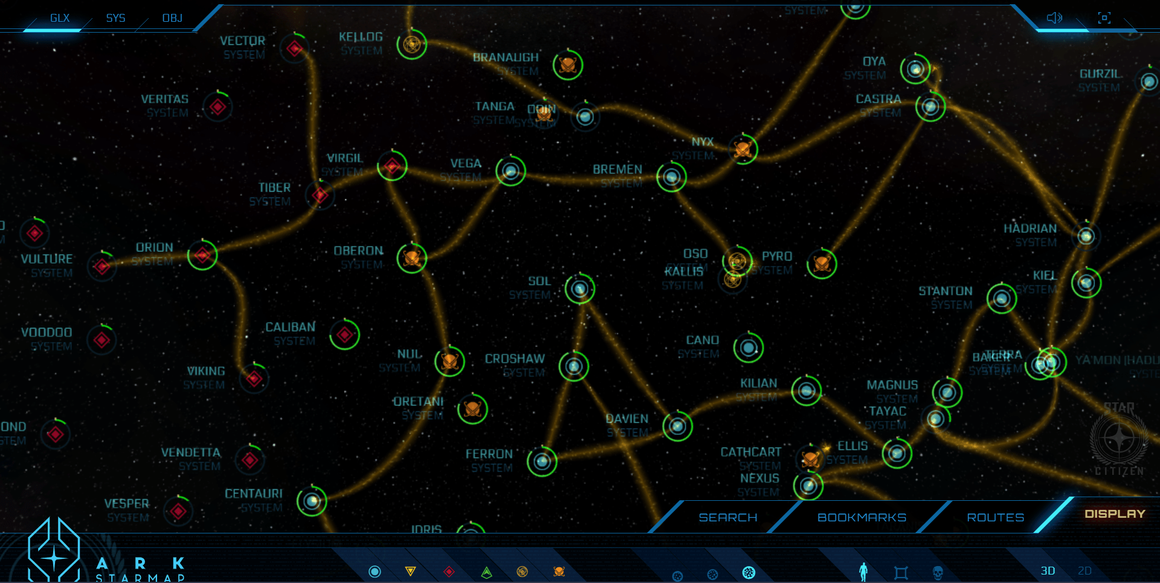Toggle the green triangle faction filter

coord(486,572)
